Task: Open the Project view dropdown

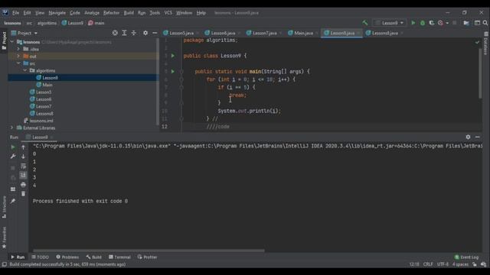Action: (x=24, y=33)
